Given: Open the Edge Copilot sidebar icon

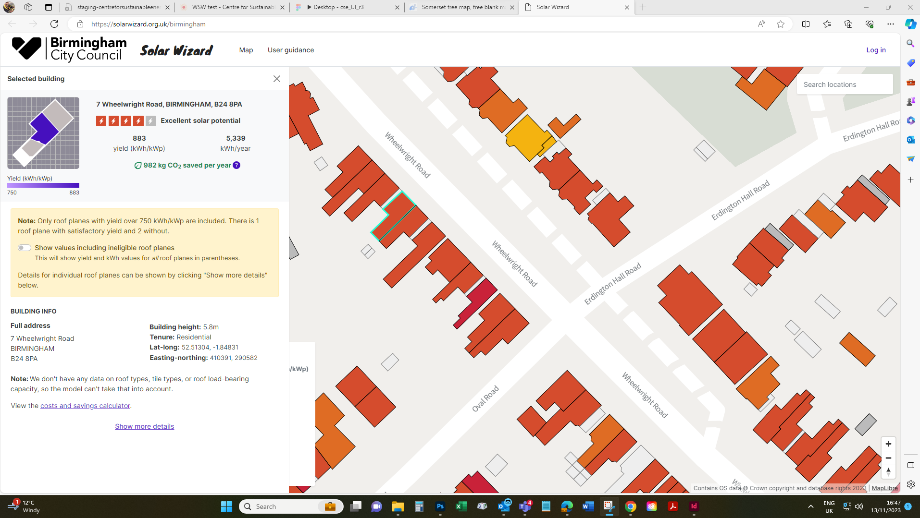Looking at the screenshot, I should (x=910, y=24).
